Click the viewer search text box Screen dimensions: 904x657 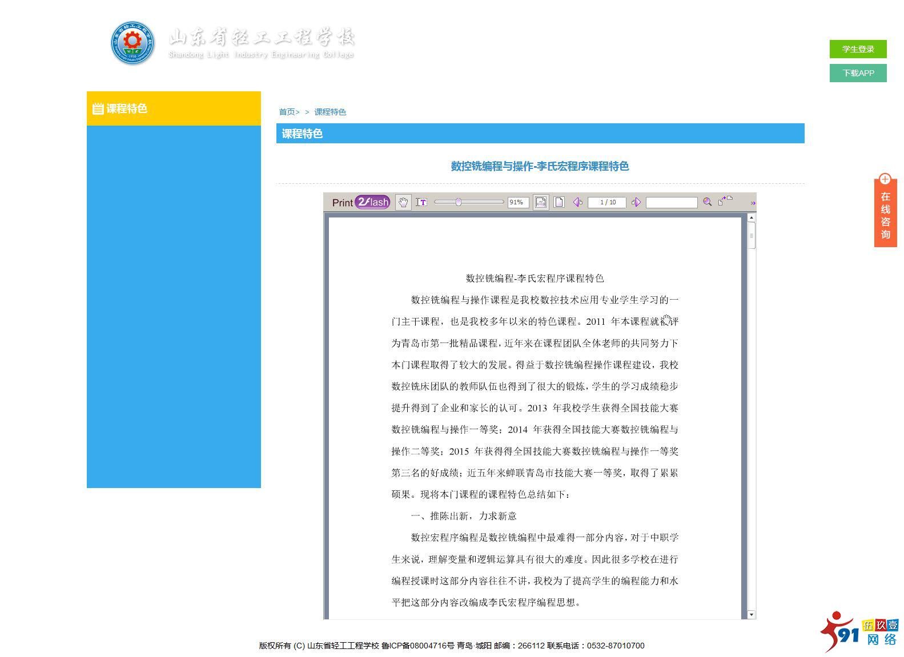[671, 203]
